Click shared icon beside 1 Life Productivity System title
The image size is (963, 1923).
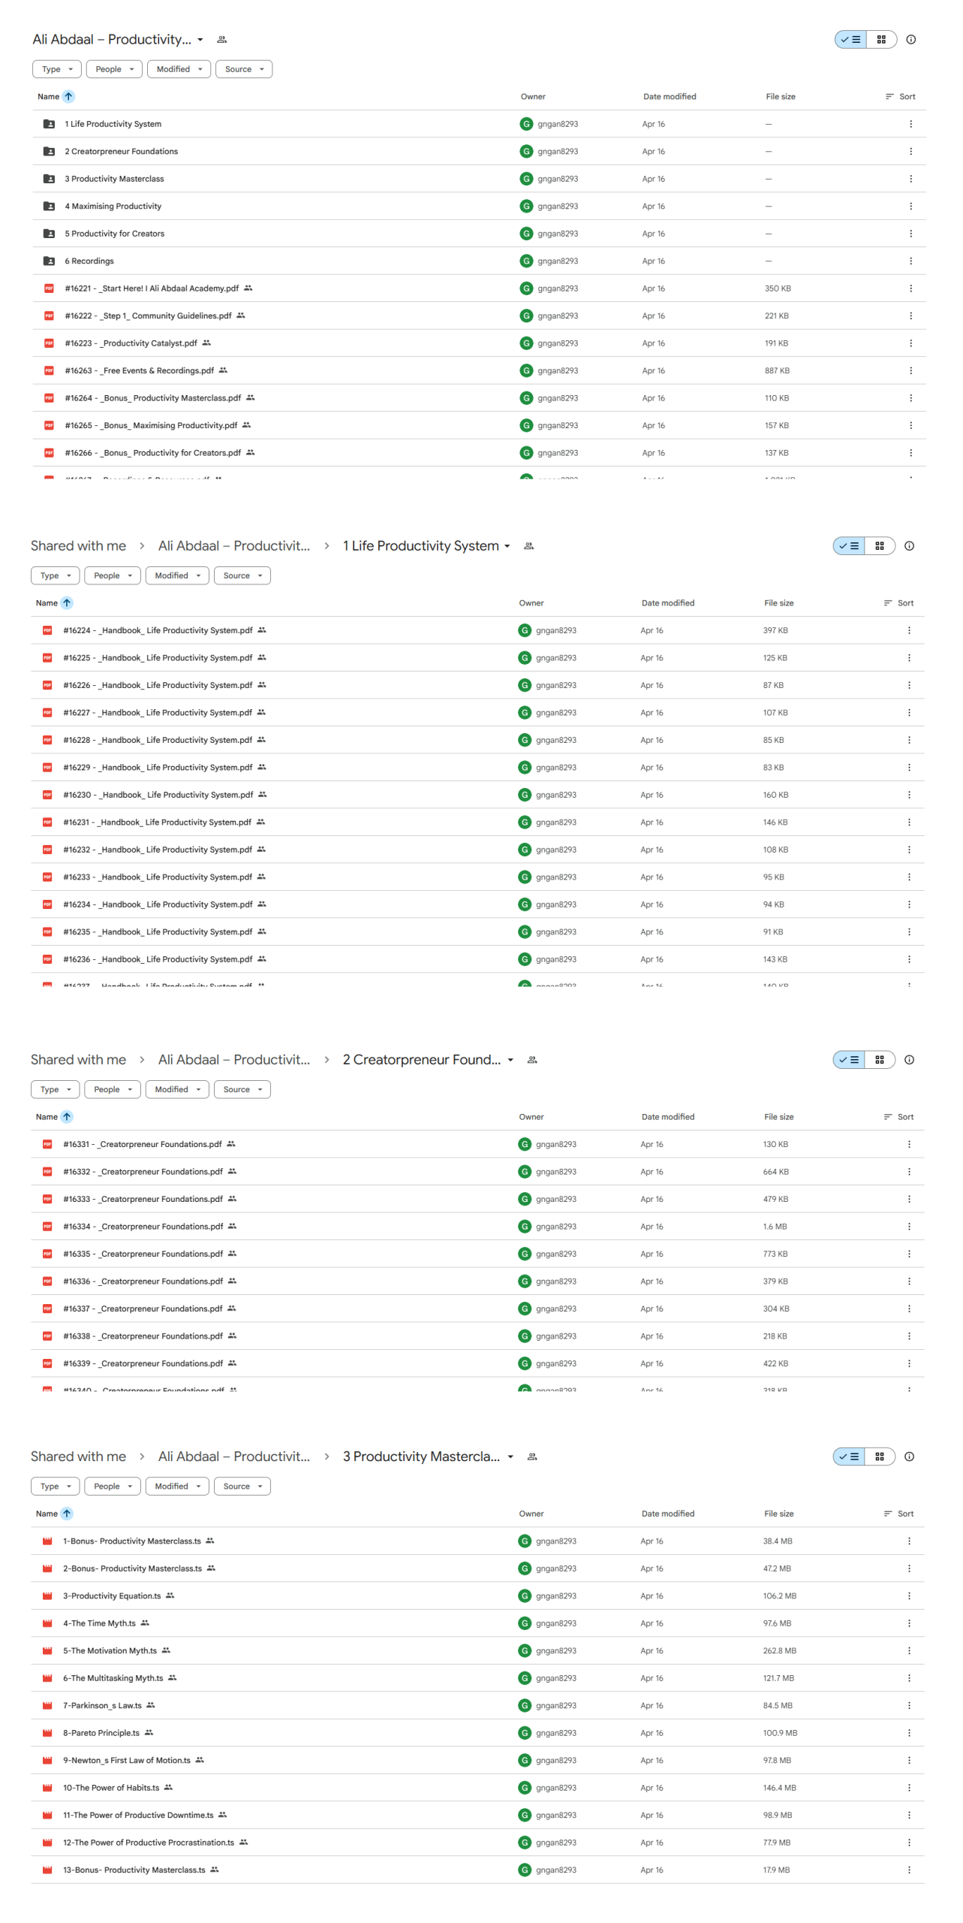528,545
